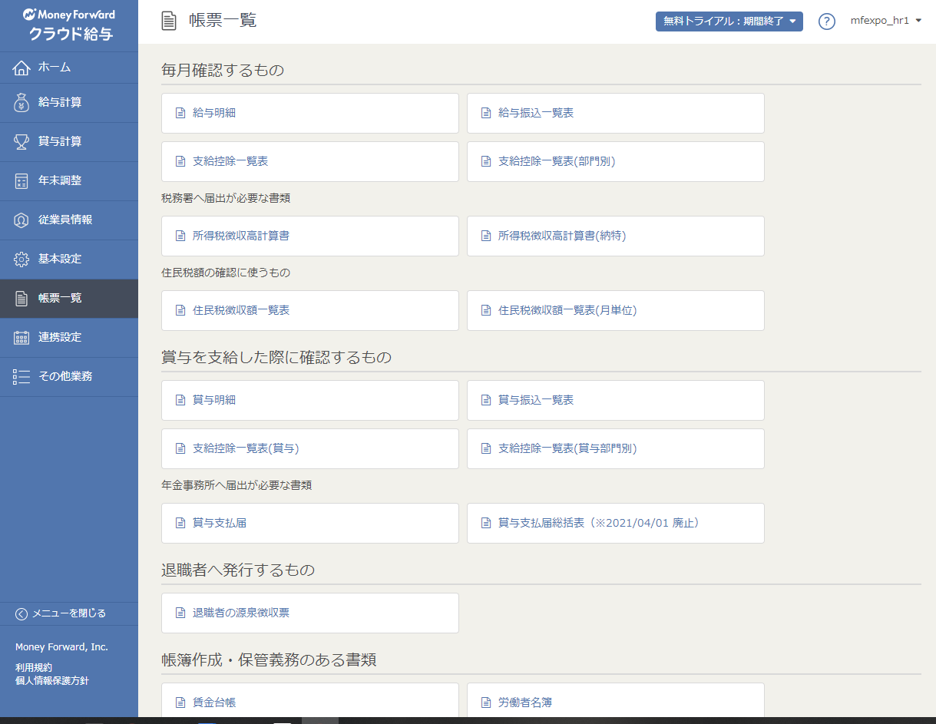Click the money bag icon for 給与計算
Screen dimensions: 936x724
(21, 103)
